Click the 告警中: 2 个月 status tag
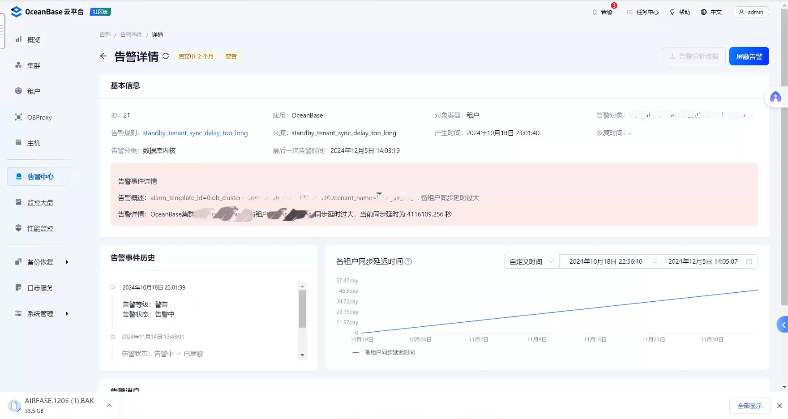The image size is (788, 419). [196, 56]
